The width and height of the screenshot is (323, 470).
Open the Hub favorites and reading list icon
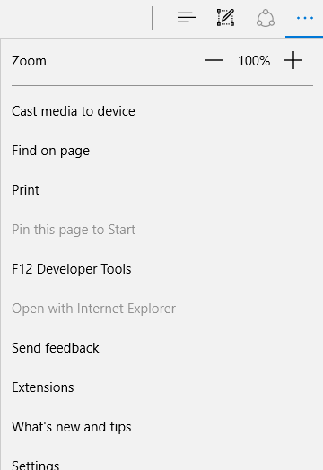click(186, 17)
